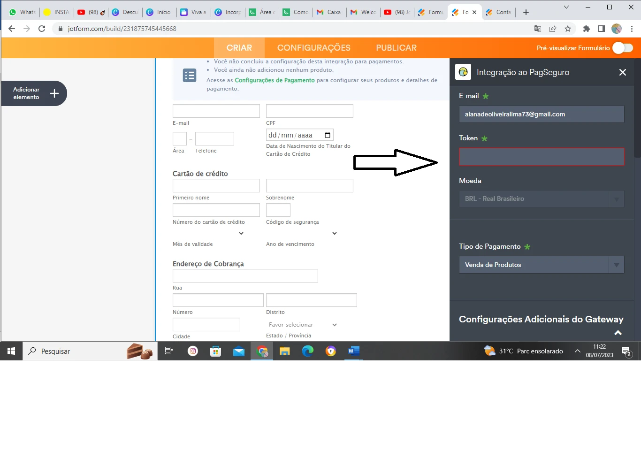This screenshot has height=458, width=641.
Task: Open Microsoft Word from the taskbar
Action: click(x=353, y=351)
